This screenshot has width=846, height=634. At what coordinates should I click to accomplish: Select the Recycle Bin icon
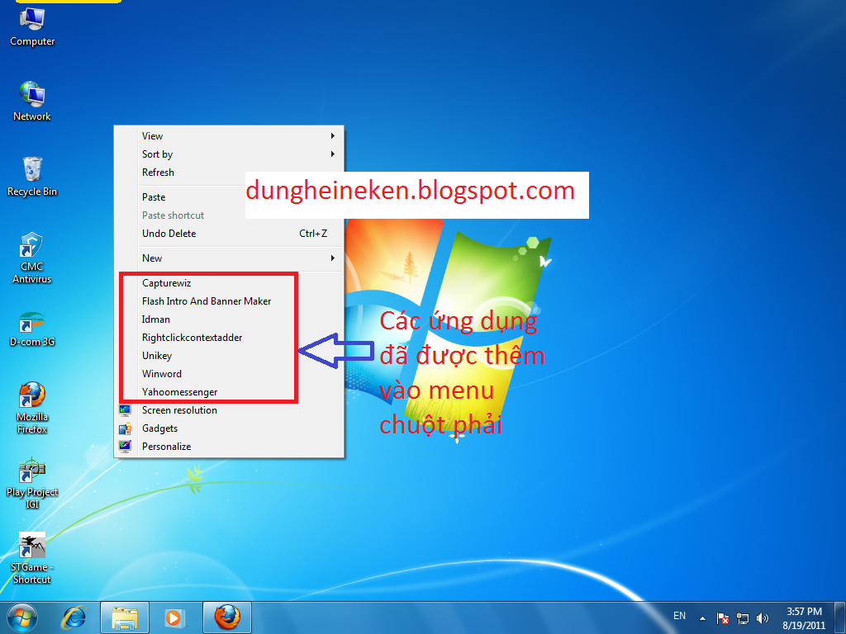coord(32,177)
